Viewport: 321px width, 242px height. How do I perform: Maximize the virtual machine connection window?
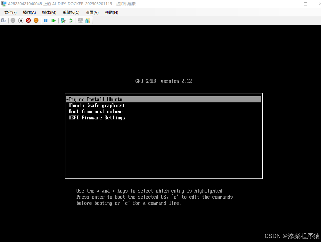[x=306, y=4]
